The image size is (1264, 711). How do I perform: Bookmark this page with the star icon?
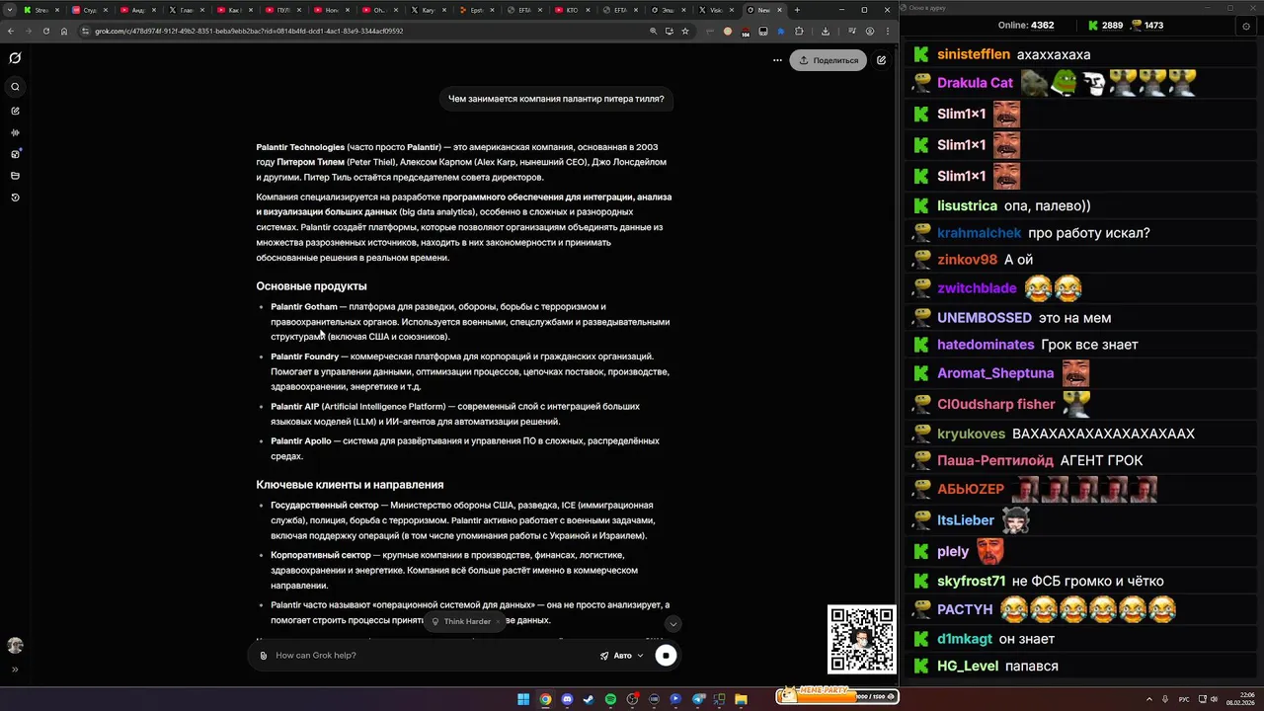pos(685,31)
